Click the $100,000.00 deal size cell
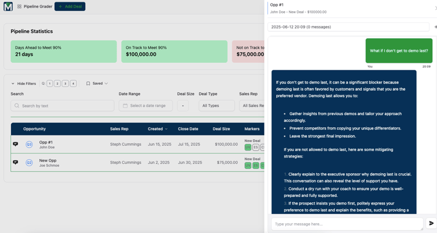437x233 pixels. click(226, 144)
